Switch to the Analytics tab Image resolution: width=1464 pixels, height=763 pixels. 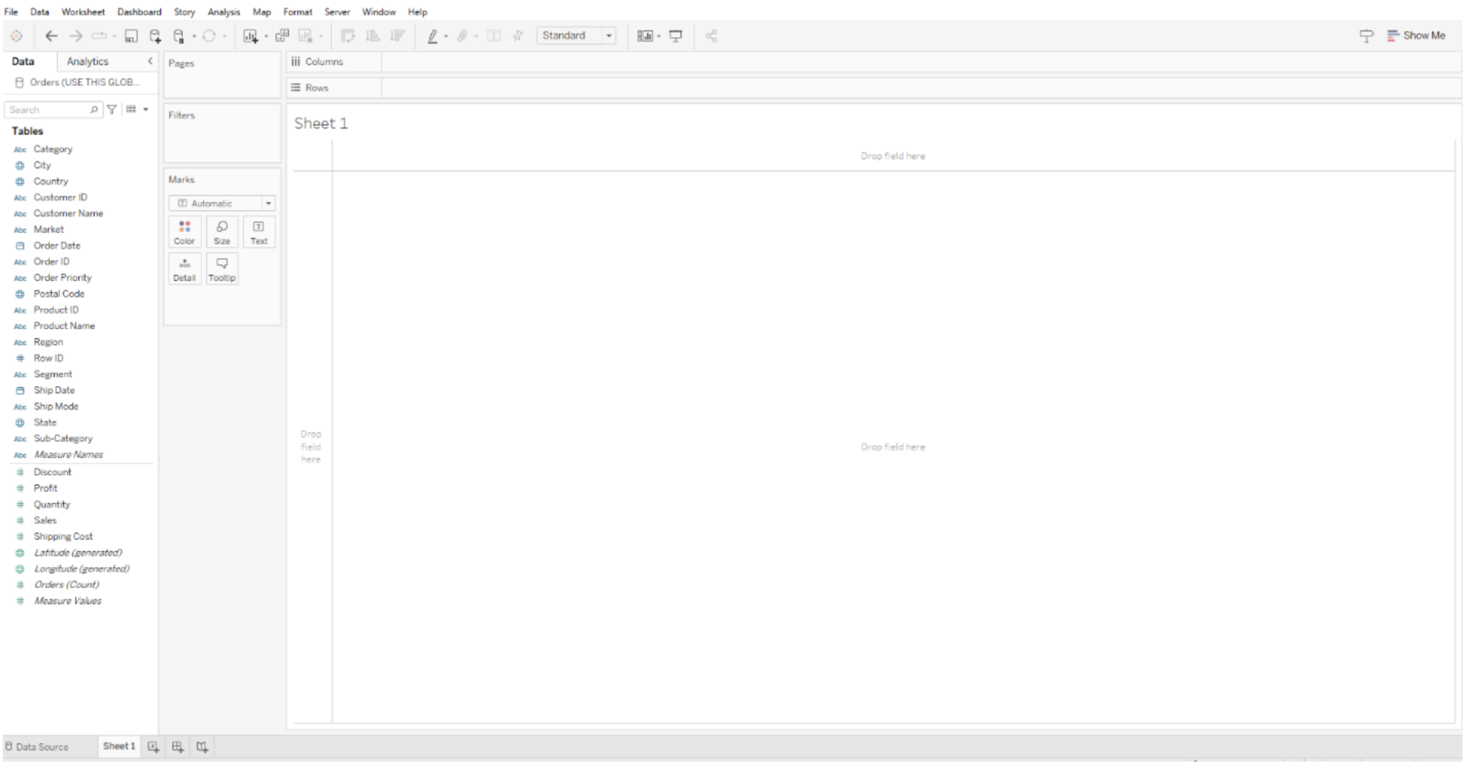[x=86, y=61]
